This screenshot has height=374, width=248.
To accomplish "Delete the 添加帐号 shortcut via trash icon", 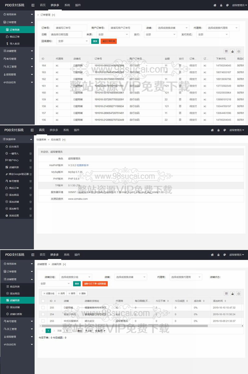I will 30,209.
